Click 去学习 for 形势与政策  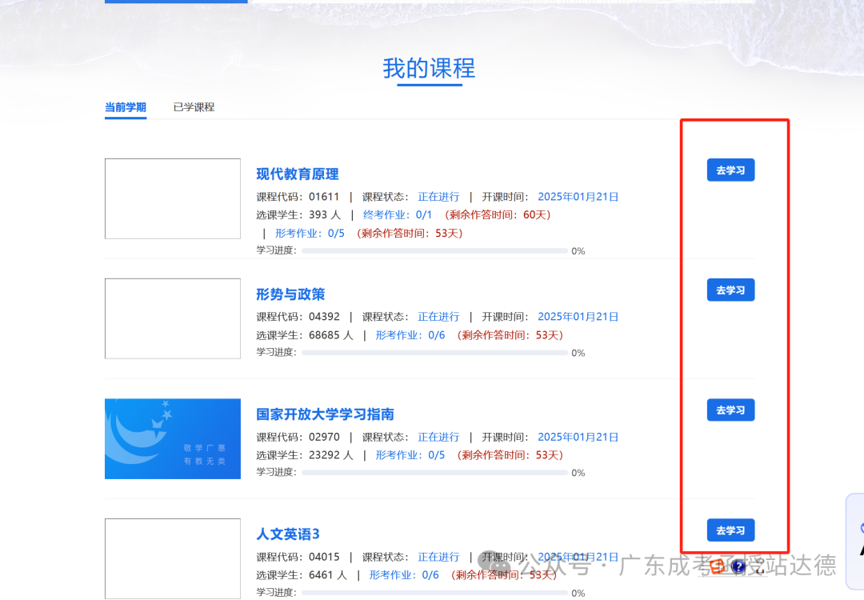(x=730, y=290)
